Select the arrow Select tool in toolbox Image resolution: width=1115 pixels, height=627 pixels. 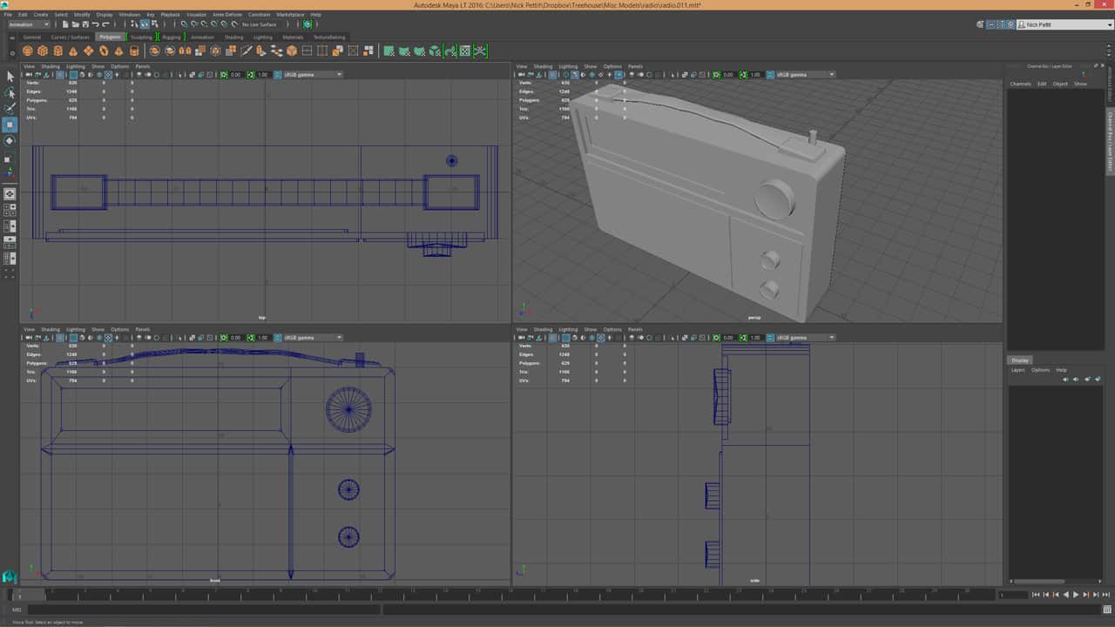click(x=10, y=77)
